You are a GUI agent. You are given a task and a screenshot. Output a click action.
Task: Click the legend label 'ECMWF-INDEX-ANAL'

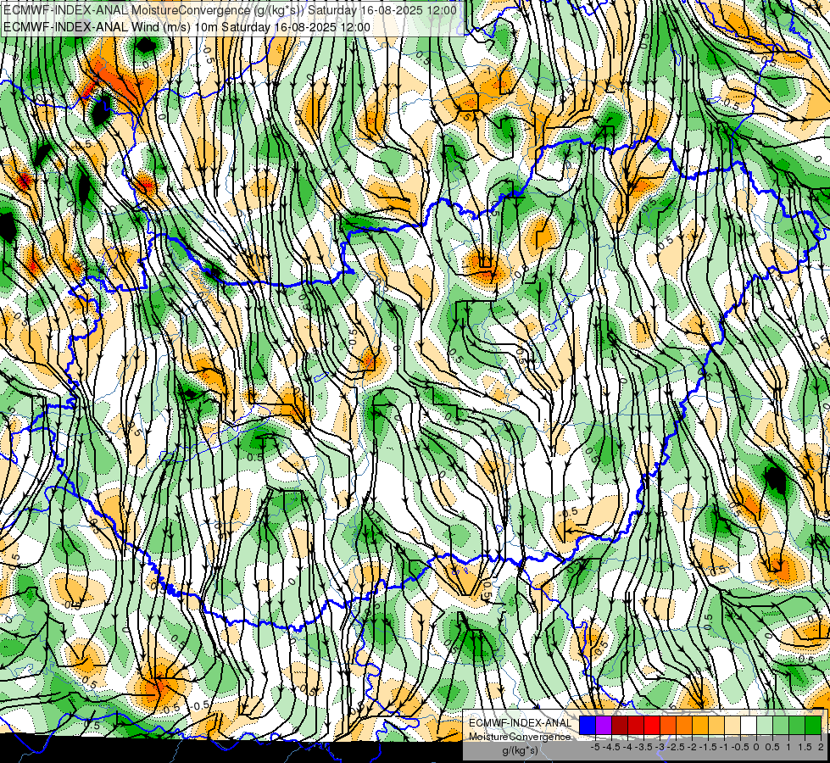click(520, 723)
